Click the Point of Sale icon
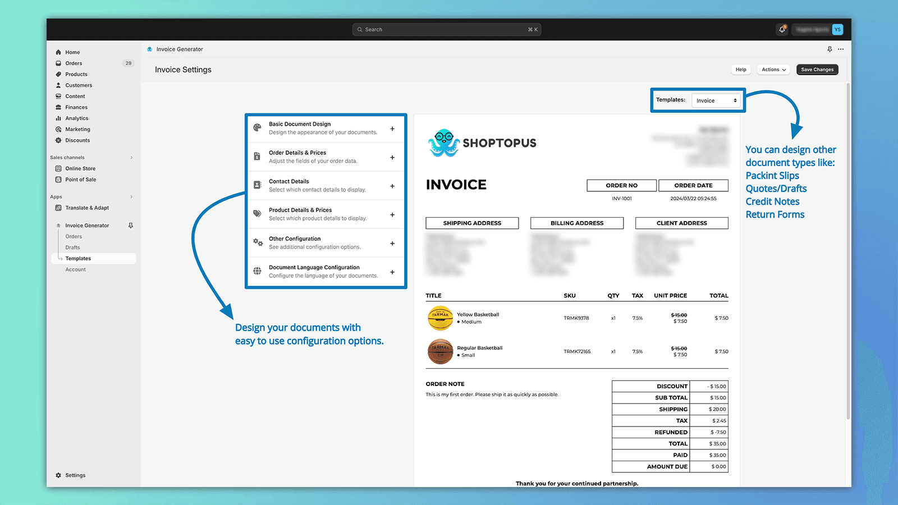The image size is (898, 505). tap(58, 180)
